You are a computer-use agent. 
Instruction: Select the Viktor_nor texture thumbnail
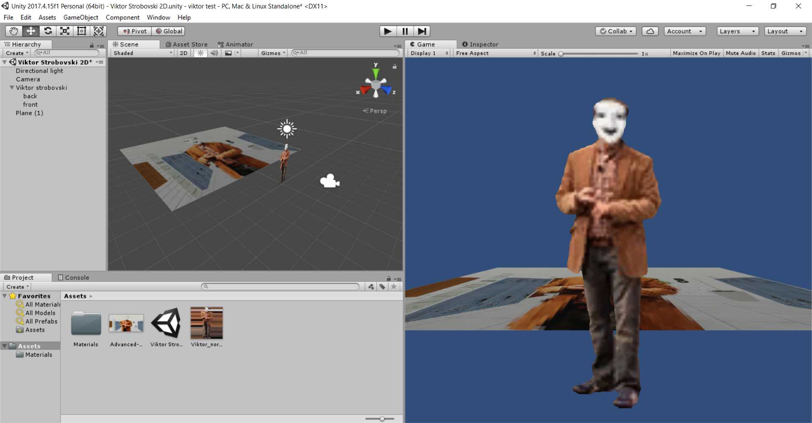[x=206, y=323]
